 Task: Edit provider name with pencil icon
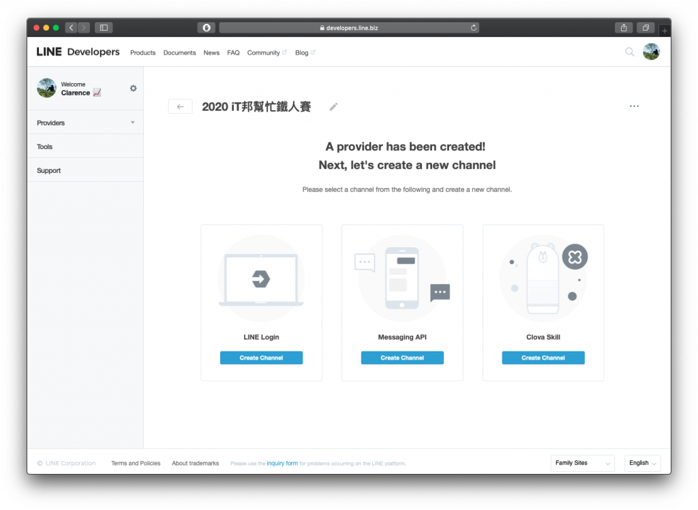333,107
